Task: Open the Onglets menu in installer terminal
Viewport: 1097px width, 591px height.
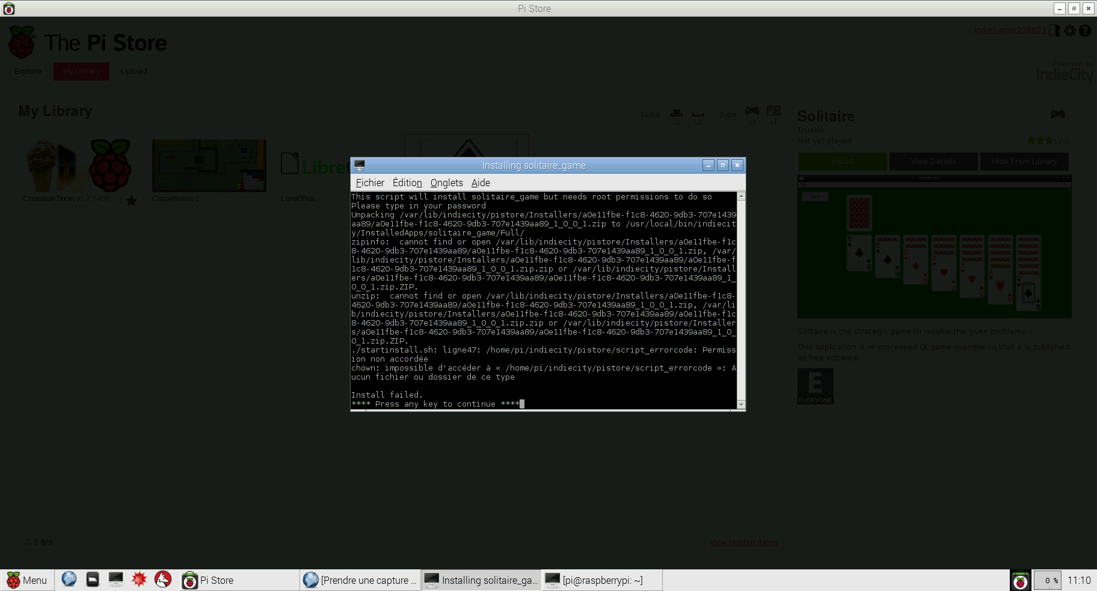Action: click(x=446, y=183)
